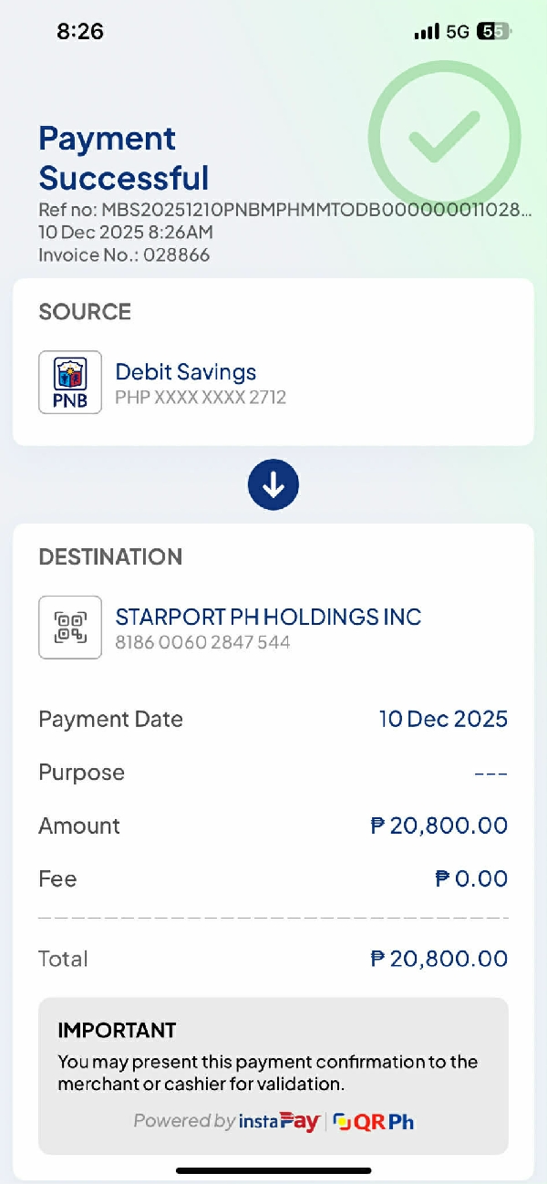Tap the IMPORTANT notice box heading
The height and width of the screenshot is (1184, 547).
(117, 1031)
